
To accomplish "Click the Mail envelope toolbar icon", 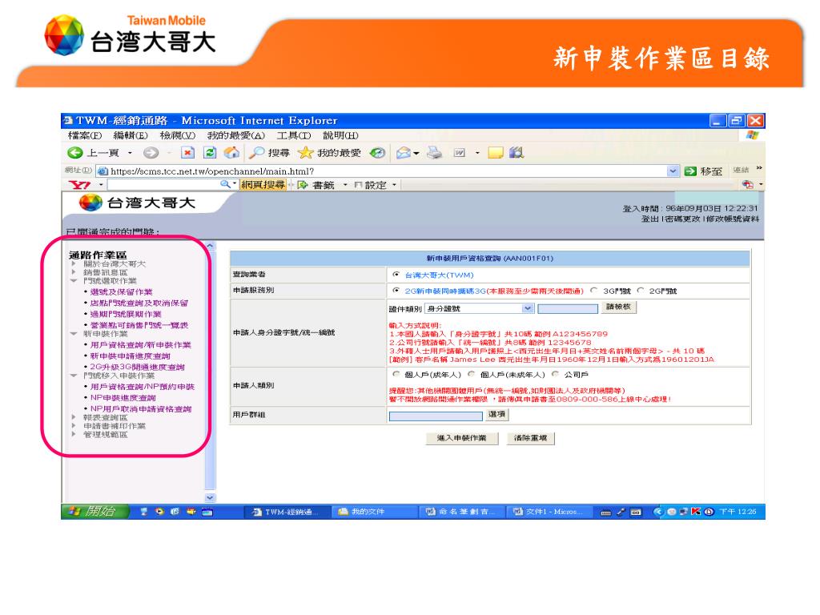I will pos(404,153).
